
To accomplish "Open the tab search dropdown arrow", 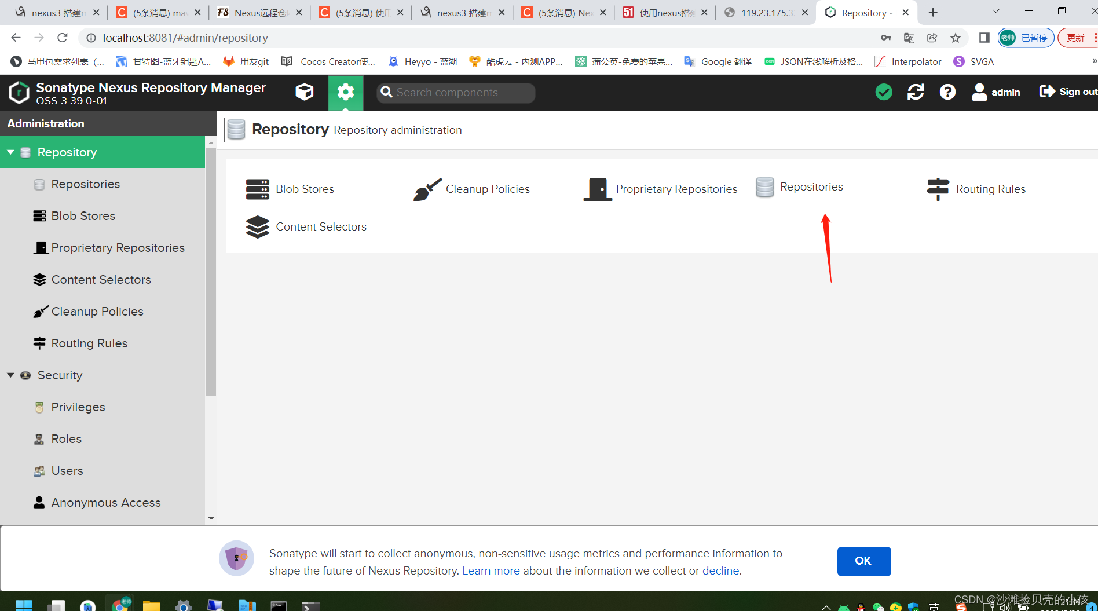I will (x=995, y=11).
